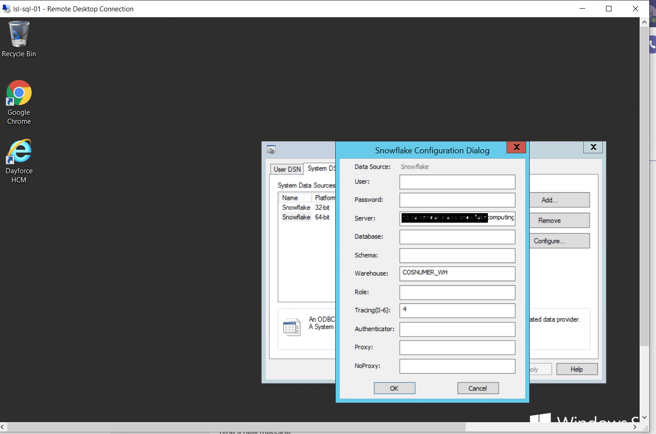
Task: Click the bottom horizontal scrollbar right arrow
Action: point(635,427)
